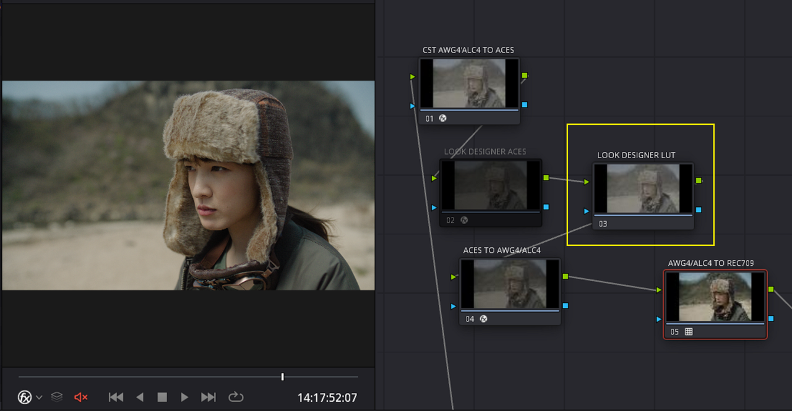This screenshot has width=792, height=411.
Task: Click the blue key output of node 05
Action: (x=770, y=319)
